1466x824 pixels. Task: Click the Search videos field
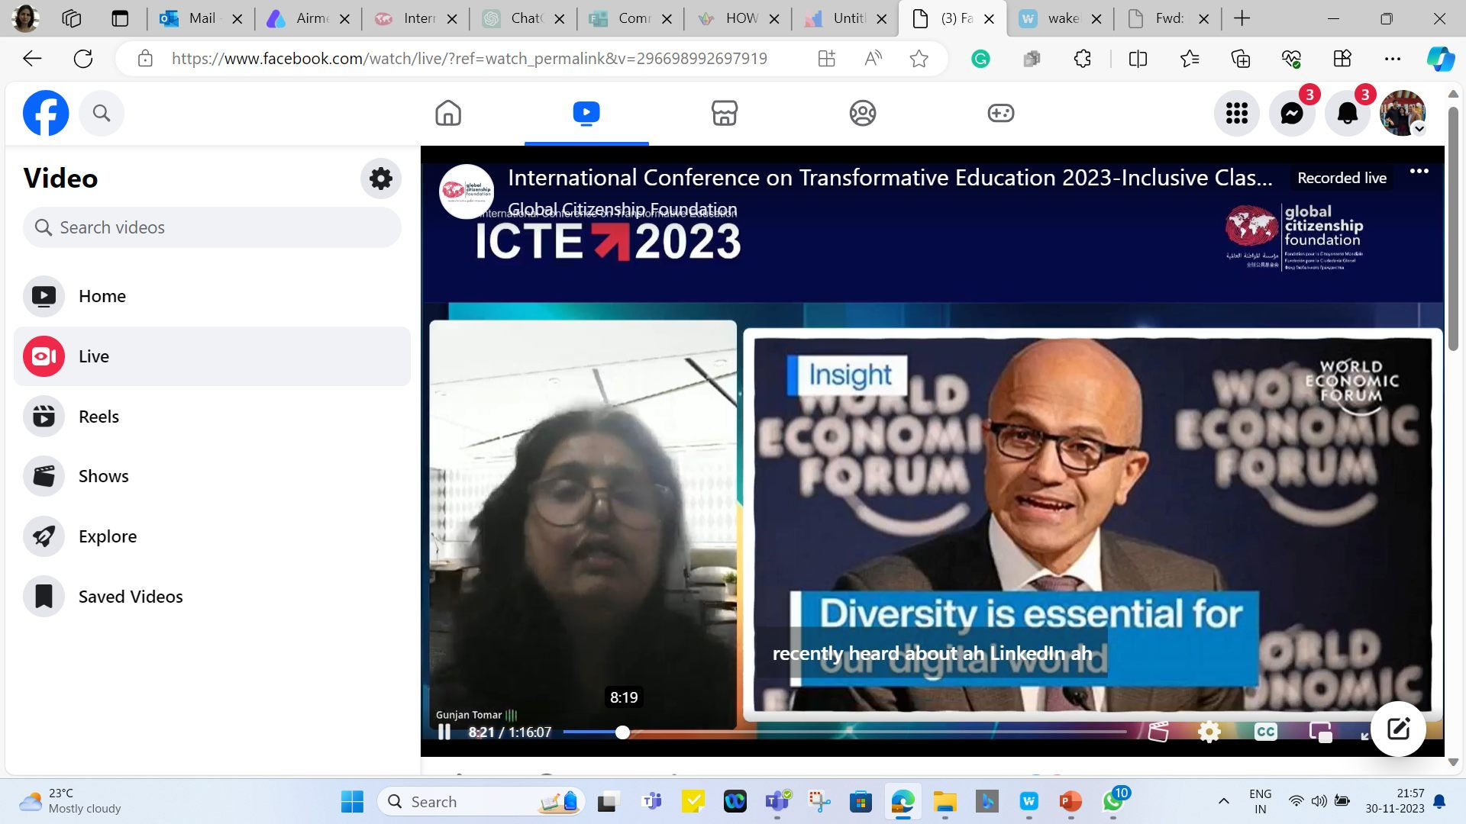coord(212,227)
